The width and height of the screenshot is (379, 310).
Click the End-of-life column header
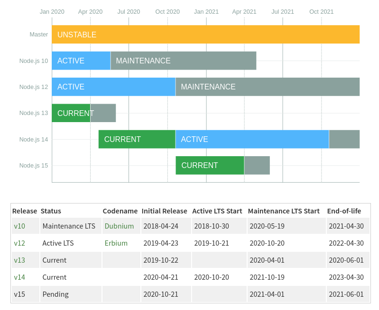point(344,211)
